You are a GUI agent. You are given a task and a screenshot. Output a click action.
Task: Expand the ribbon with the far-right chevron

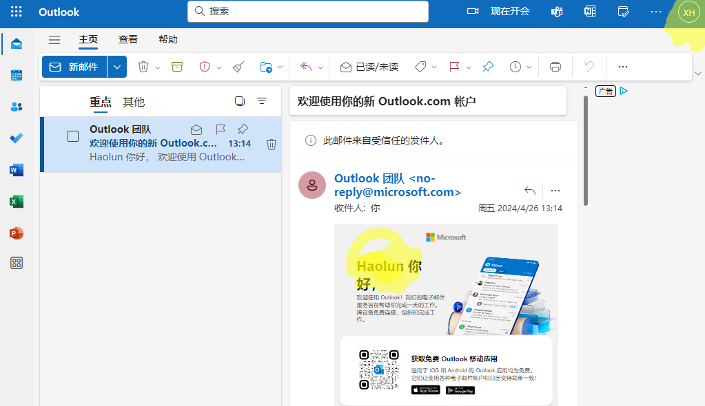(698, 73)
